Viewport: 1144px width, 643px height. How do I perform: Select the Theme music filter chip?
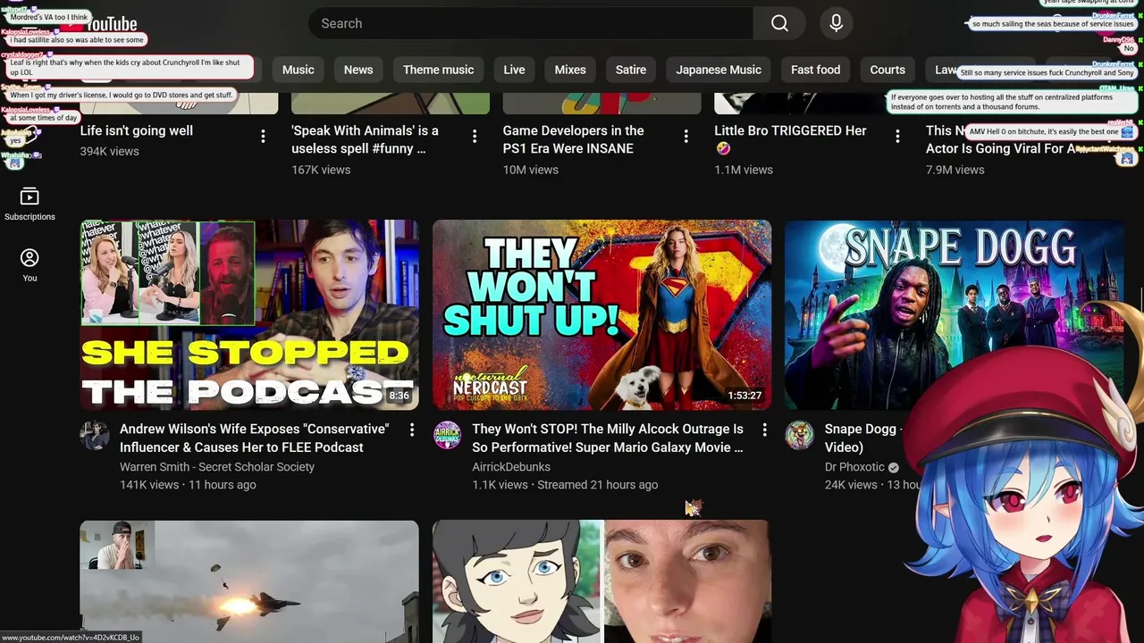(438, 70)
